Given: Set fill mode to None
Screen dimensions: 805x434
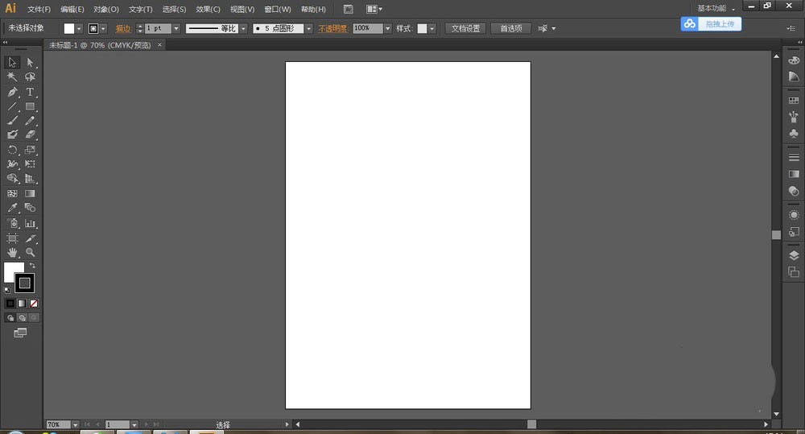Looking at the screenshot, I should pos(35,304).
